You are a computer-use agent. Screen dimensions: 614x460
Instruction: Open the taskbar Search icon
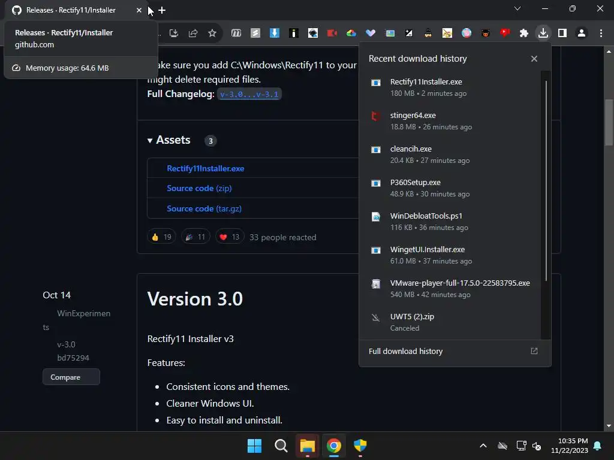(281, 446)
